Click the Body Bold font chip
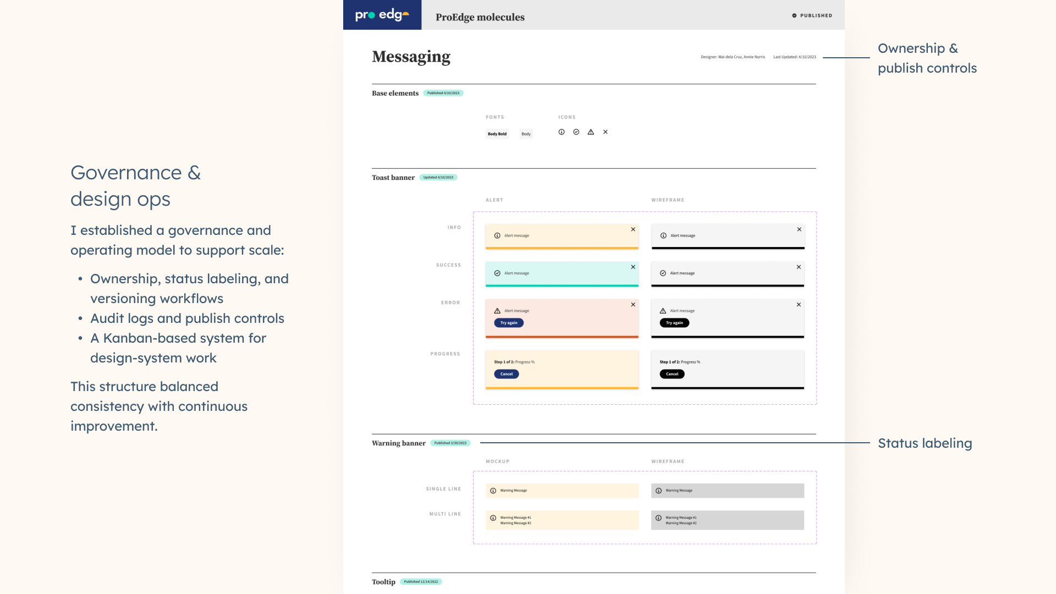The width and height of the screenshot is (1056, 594). pos(497,134)
